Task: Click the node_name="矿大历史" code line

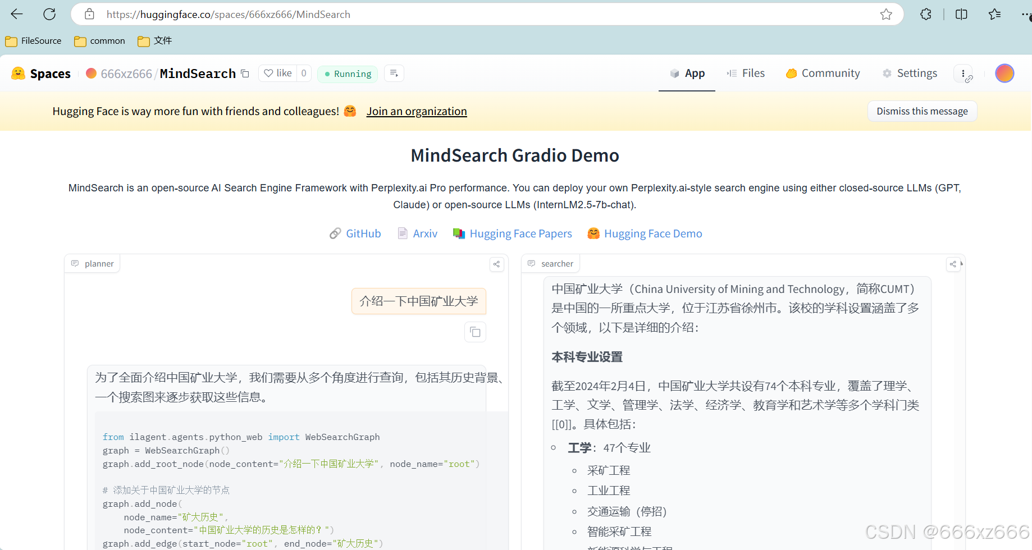Action: click(x=175, y=517)
